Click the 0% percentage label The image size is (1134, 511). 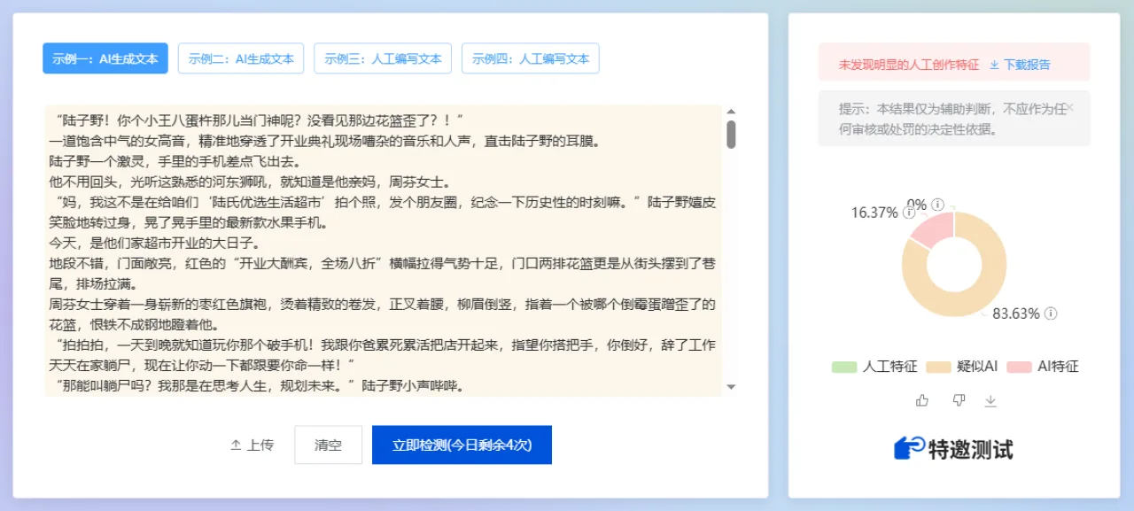917,204
